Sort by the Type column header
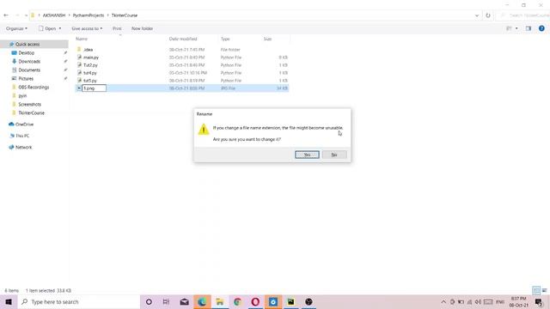This screenshot has height=309, width=550. click(x=225, y=39)
